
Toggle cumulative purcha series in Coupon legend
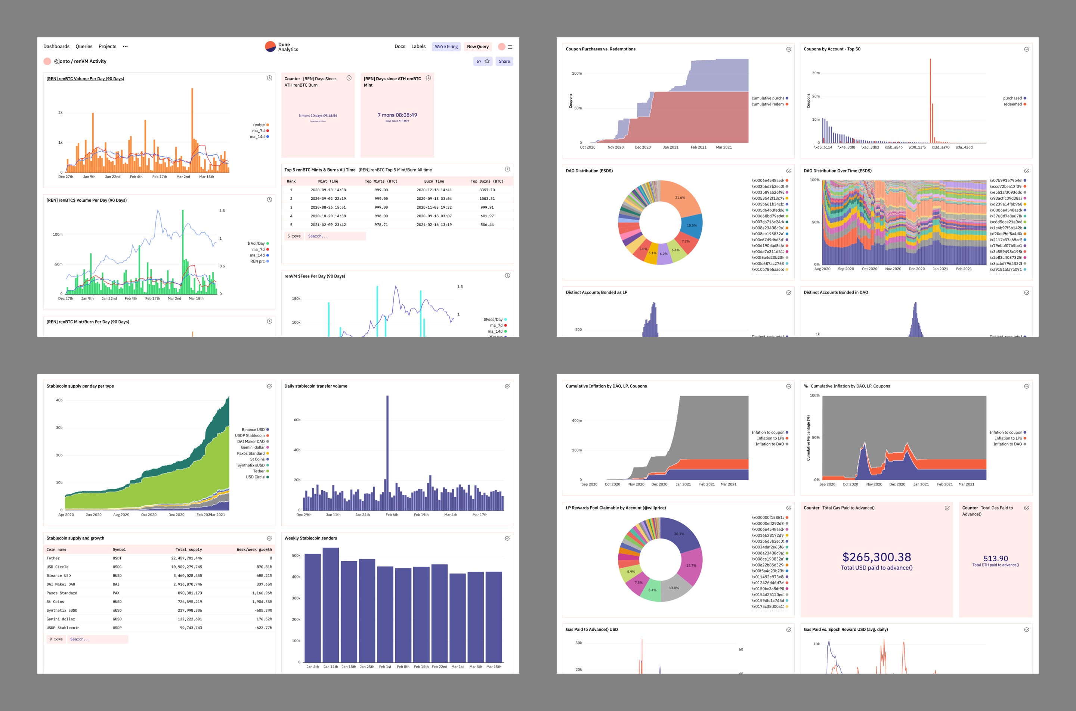tap(770, 98)
